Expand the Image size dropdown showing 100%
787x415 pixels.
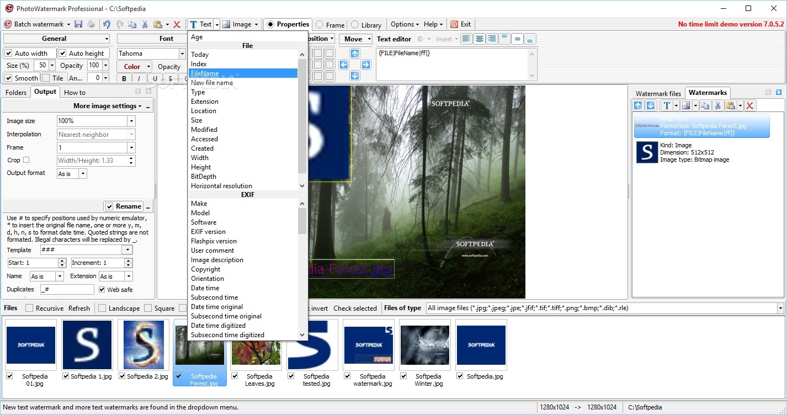point(131,121)
